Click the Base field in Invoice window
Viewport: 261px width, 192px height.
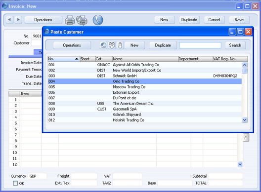coord(175,183)
